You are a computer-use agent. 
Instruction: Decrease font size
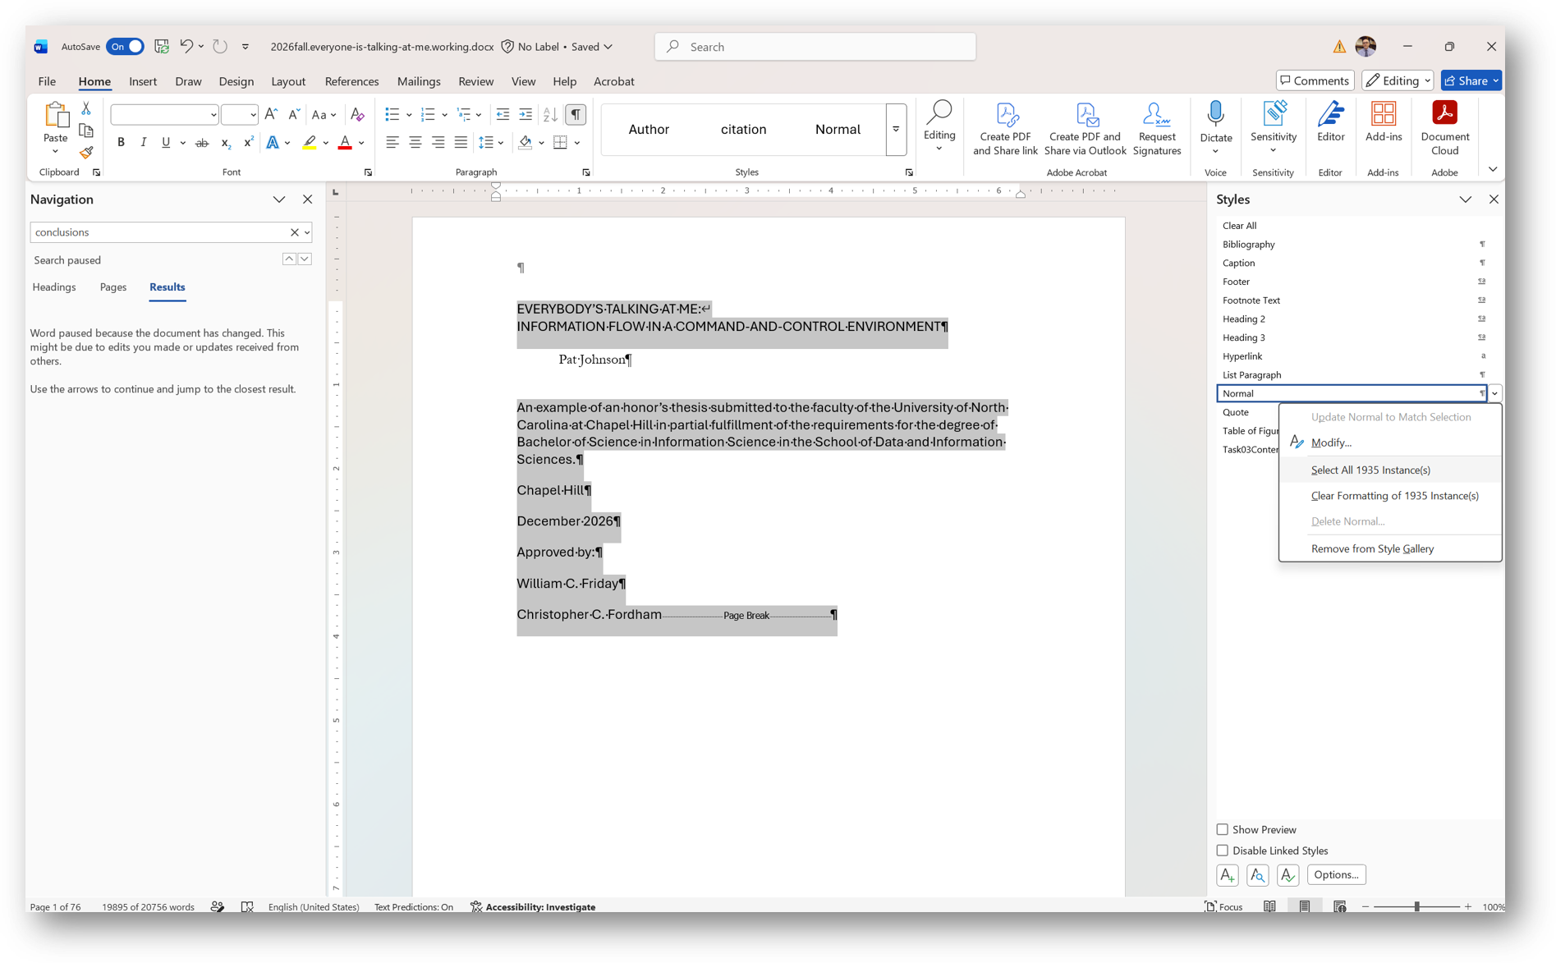[293, 115]
